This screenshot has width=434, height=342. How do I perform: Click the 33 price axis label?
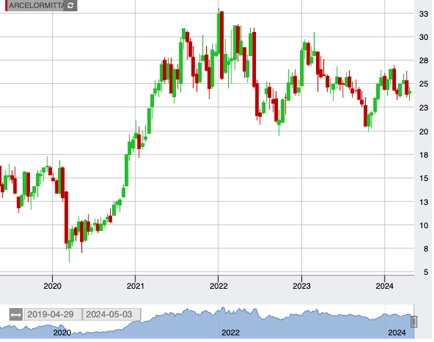coord(424,14)
